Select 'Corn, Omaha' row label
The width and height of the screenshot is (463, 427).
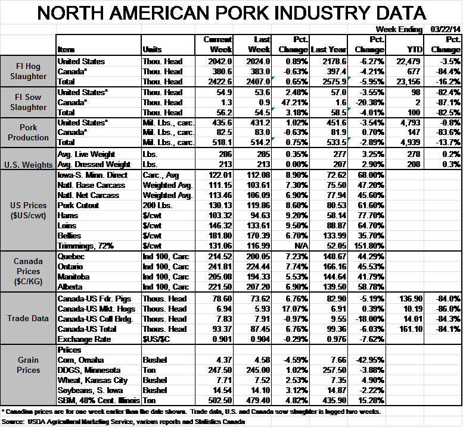click(x=80, y=360)
